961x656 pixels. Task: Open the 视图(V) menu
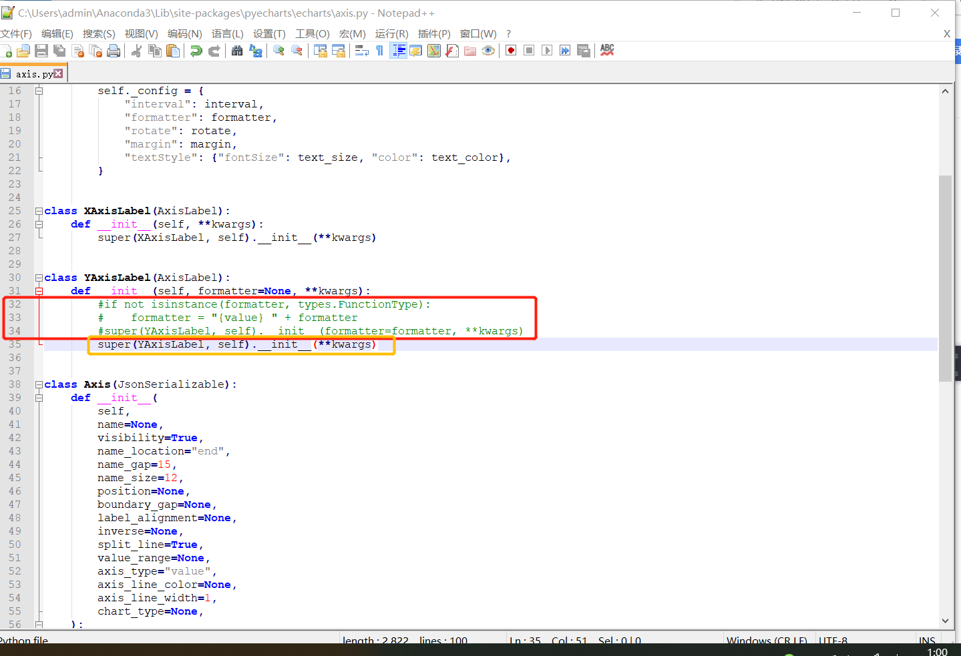[x=141, y=34]
